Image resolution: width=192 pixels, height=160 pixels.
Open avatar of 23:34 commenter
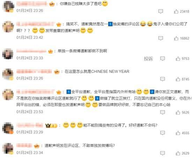tap(8, 148)
